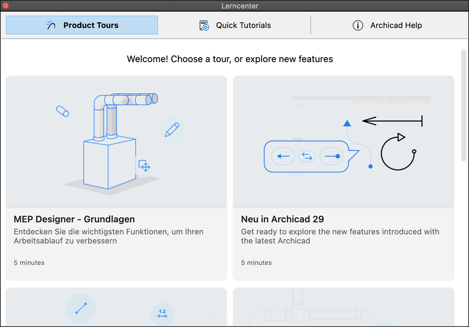
Task: Click the MEP Designer pipe illustration thumbnail
Action: (116, 141)
